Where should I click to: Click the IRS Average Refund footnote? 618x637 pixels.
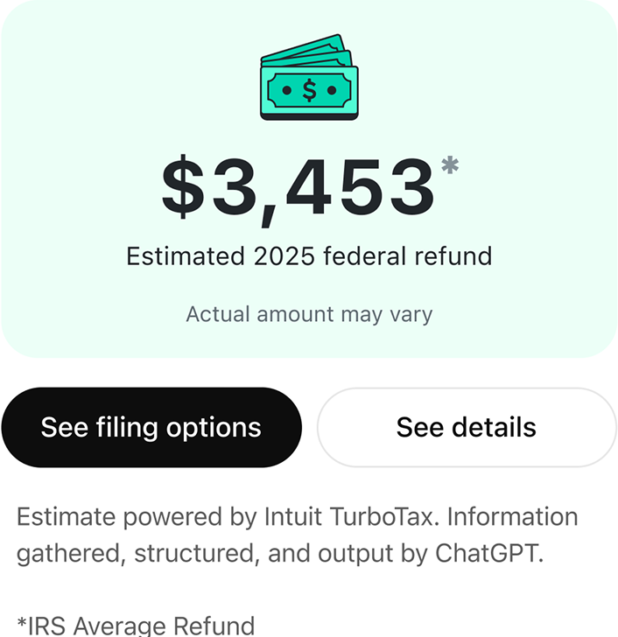click(141, 625)
